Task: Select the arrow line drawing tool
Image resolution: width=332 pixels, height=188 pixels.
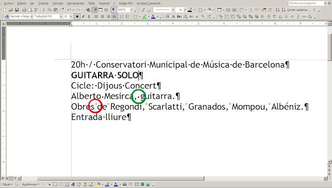Action: pos(49,184)
